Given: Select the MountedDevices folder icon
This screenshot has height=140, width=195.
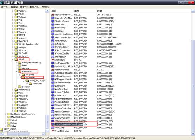Looking at the screenshot, I should (9, 117).
